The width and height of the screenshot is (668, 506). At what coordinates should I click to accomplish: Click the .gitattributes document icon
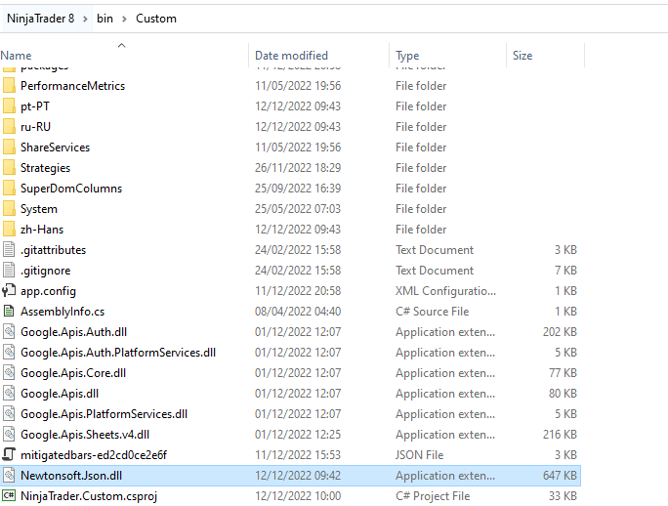point(9,250)
